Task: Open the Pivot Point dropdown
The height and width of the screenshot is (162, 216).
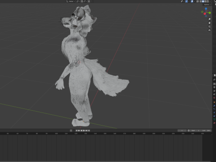Action: click(x=78, y=1)
